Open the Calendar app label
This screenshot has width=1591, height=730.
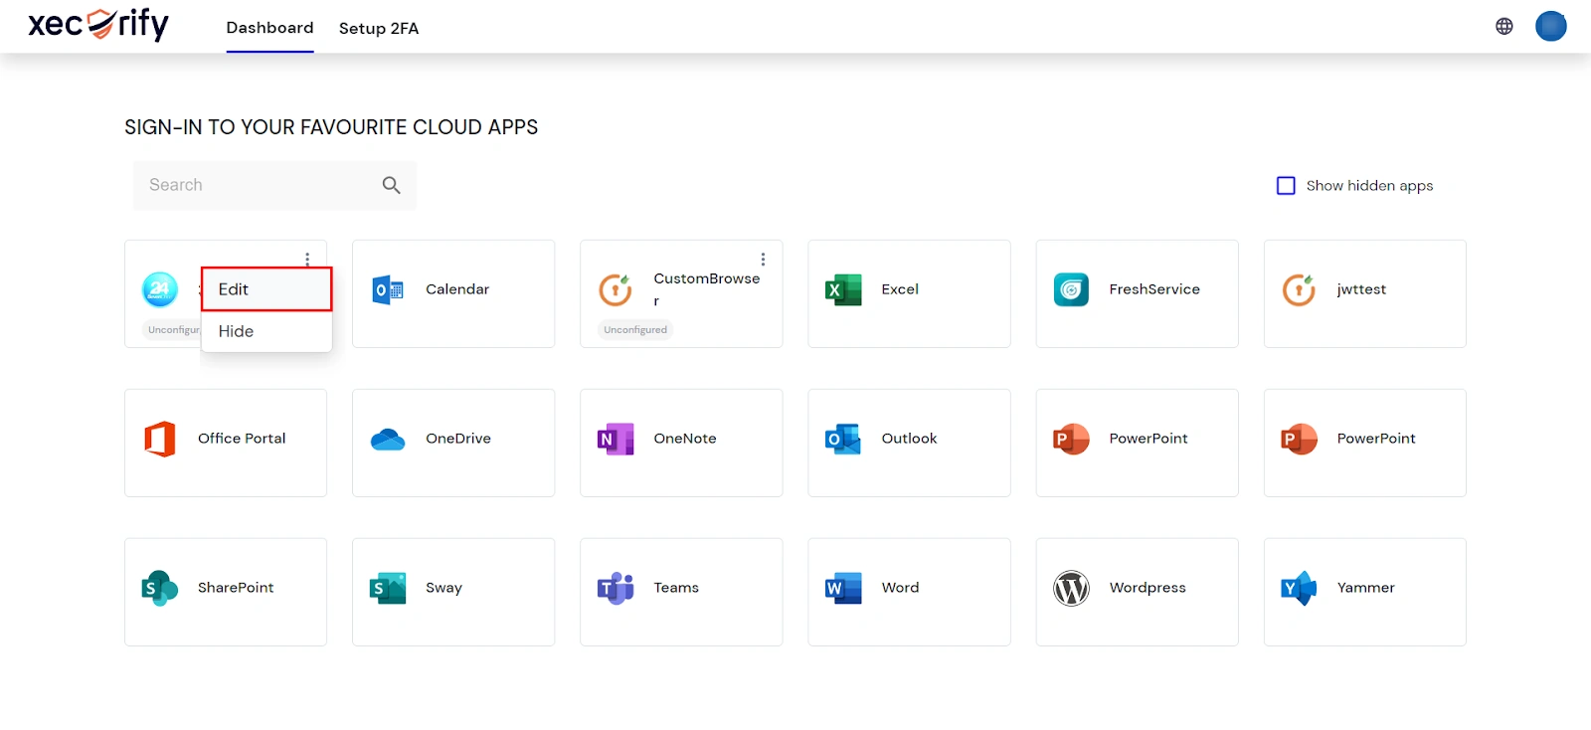tap(457, 289)
